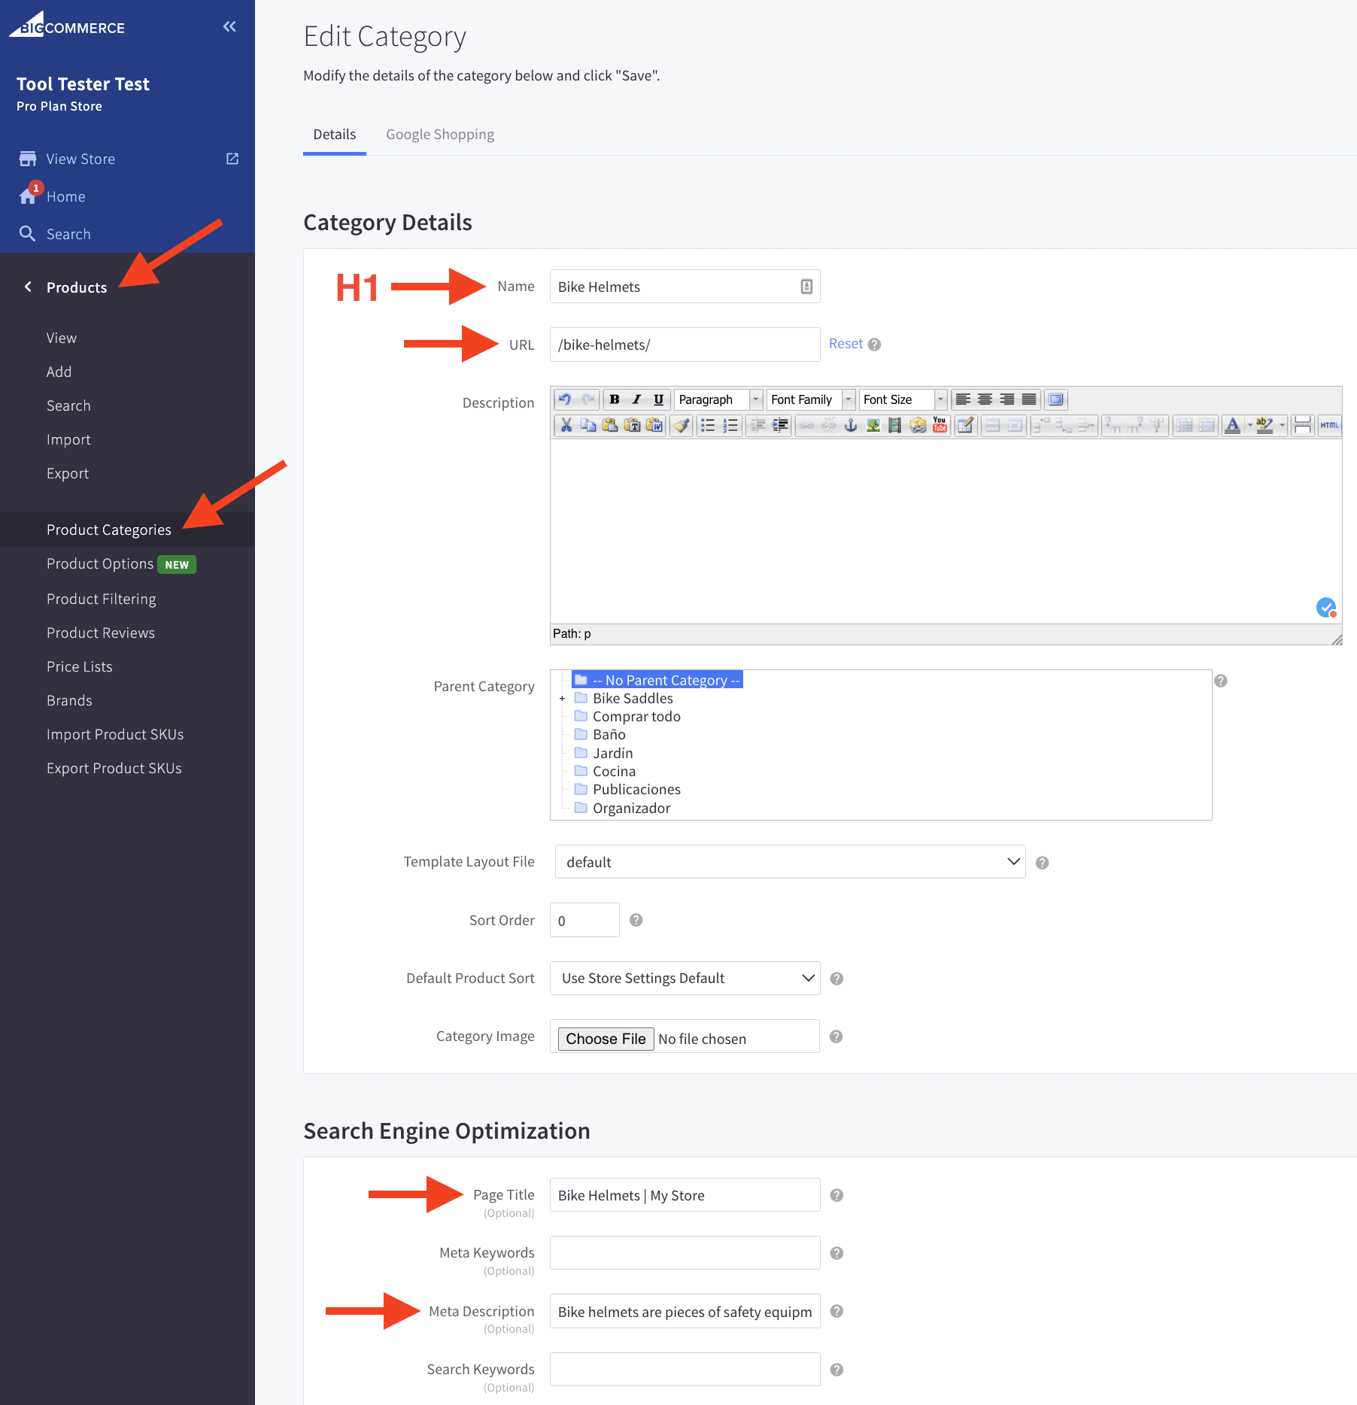Screen dimensions: 1357x1405
Task: Insert embedded media with the filmstrip icon
Action: click(894, 426)
